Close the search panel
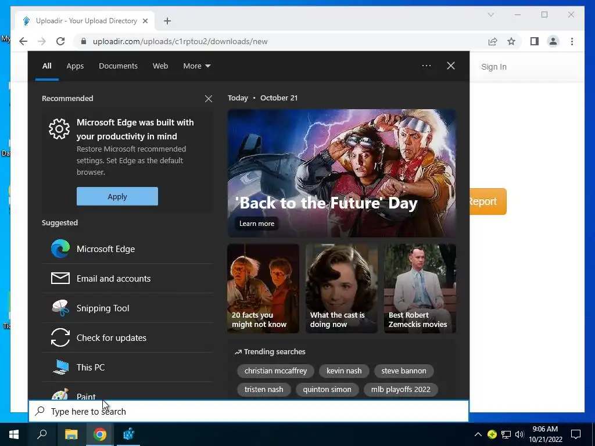595x446 pixels. coord(451,66)
